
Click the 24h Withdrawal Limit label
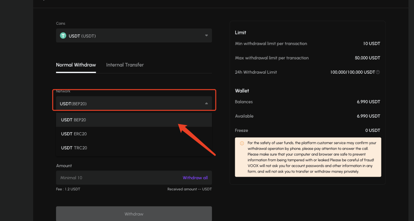[x=256, y=72]
